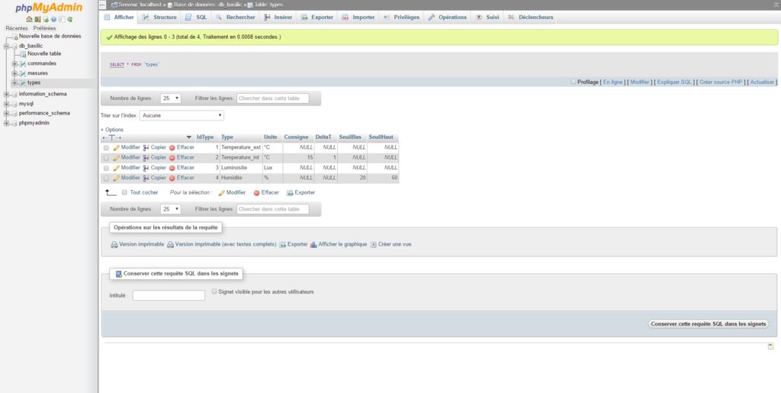The width and height of the screenshot is (781, 393).
Task: Click the Nouvelle table icon in sidebar
Action: click(23, 54)
